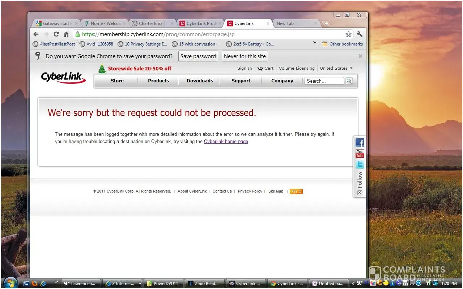Dismiss the save password prompt bar

coord(360,56)
